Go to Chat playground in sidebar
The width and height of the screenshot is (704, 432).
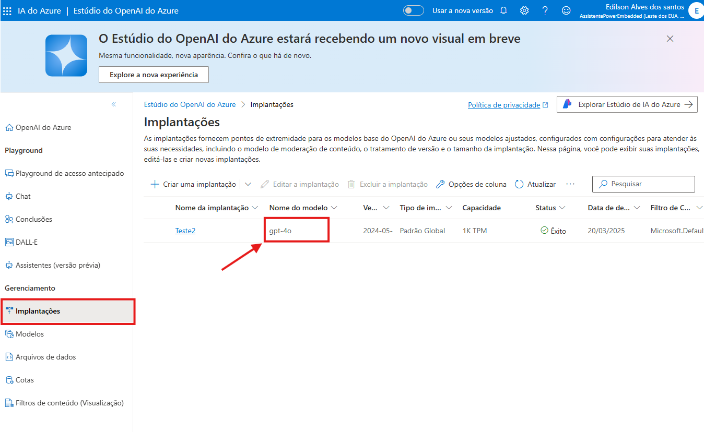coord(23,196)
